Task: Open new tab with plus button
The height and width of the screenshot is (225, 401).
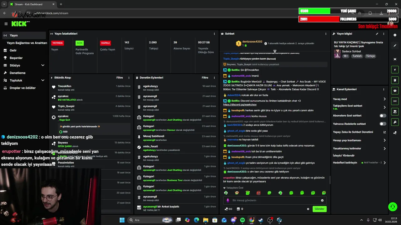Action: click(x=61, y=4)
